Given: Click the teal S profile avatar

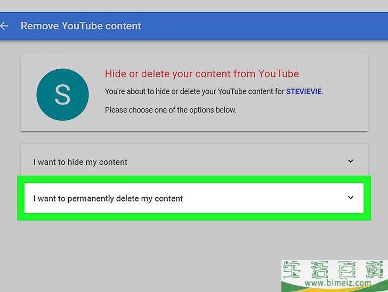Looking at the screenshot, I should pyautogui.click(x=62, y=94).
